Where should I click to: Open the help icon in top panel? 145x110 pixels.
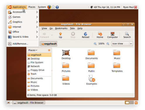[57, 7]
